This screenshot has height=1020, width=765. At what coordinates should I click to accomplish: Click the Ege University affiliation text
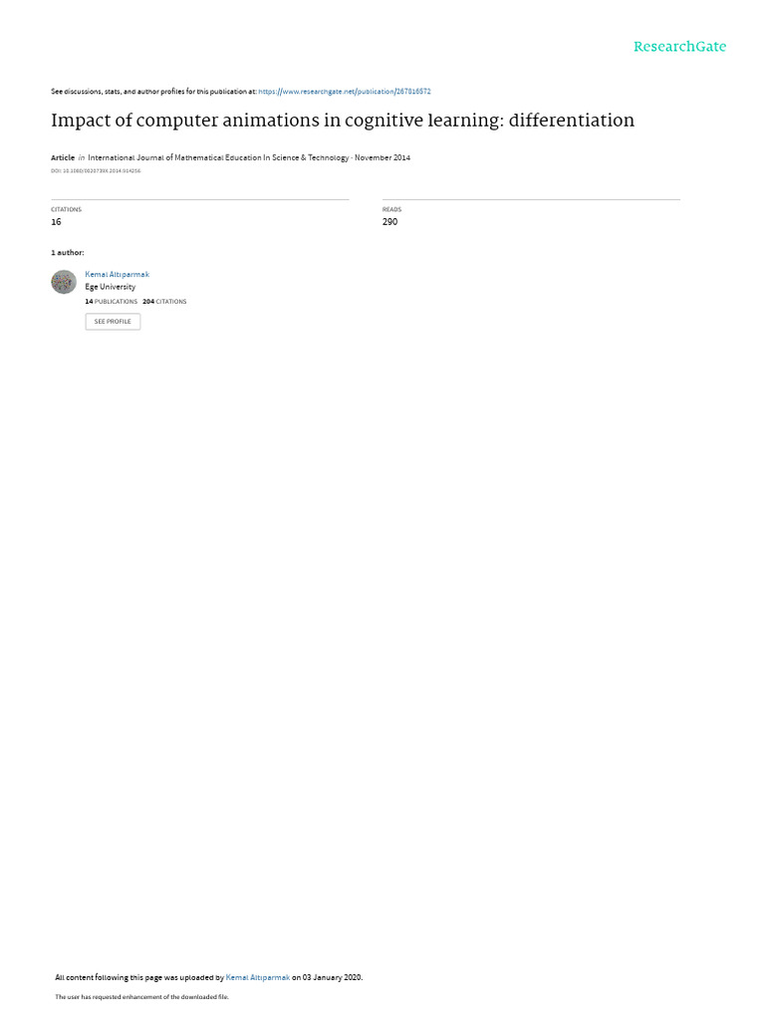pyautogui.click(x=110, y=287)
